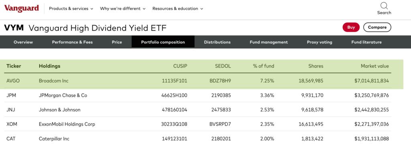This screenshot has width=411, height=144.
Task: Open Resources & education dropdown
Action: point(178,9)
